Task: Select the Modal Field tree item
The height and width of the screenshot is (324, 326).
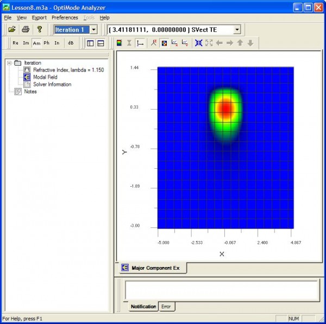Action: pyautogui.click(x=45, y=77)
